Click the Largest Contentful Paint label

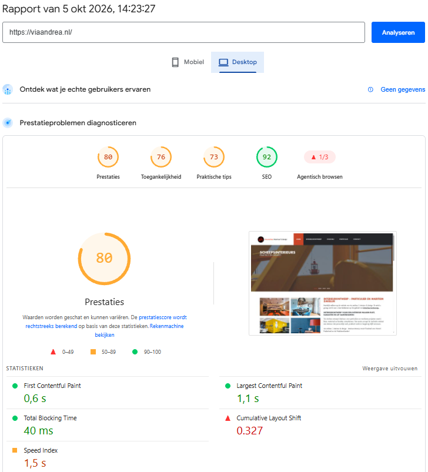(269, 386)
